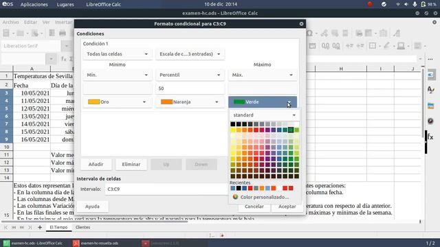This screenshot has height=247, width=440.
Task: Click the eOS logo in top-left corner
Action: pyautogui.click(x=8, y=4)
